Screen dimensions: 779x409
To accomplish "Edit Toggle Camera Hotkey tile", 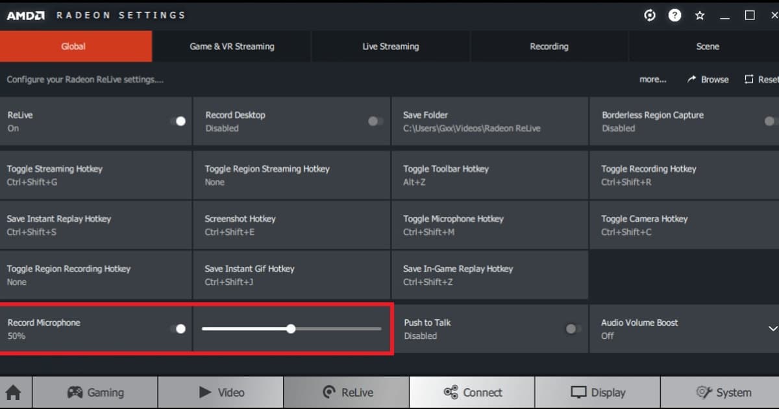I will [684, 225].
